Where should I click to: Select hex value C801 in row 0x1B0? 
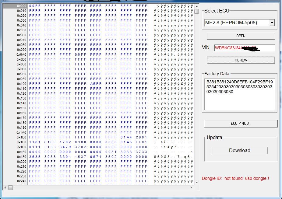click(x=141, y=137)
